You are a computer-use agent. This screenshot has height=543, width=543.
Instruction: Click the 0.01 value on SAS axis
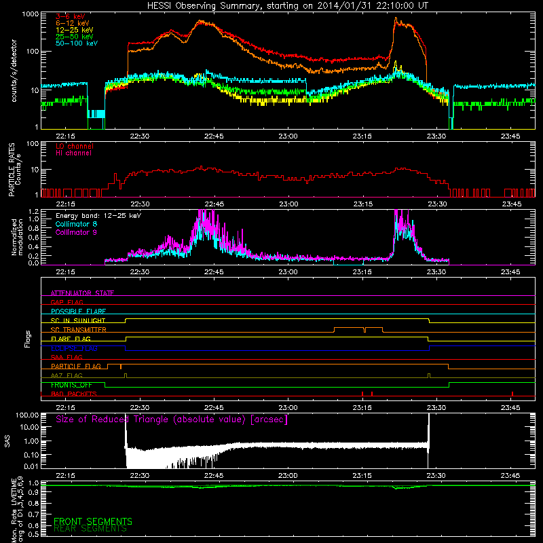(31, 466)
